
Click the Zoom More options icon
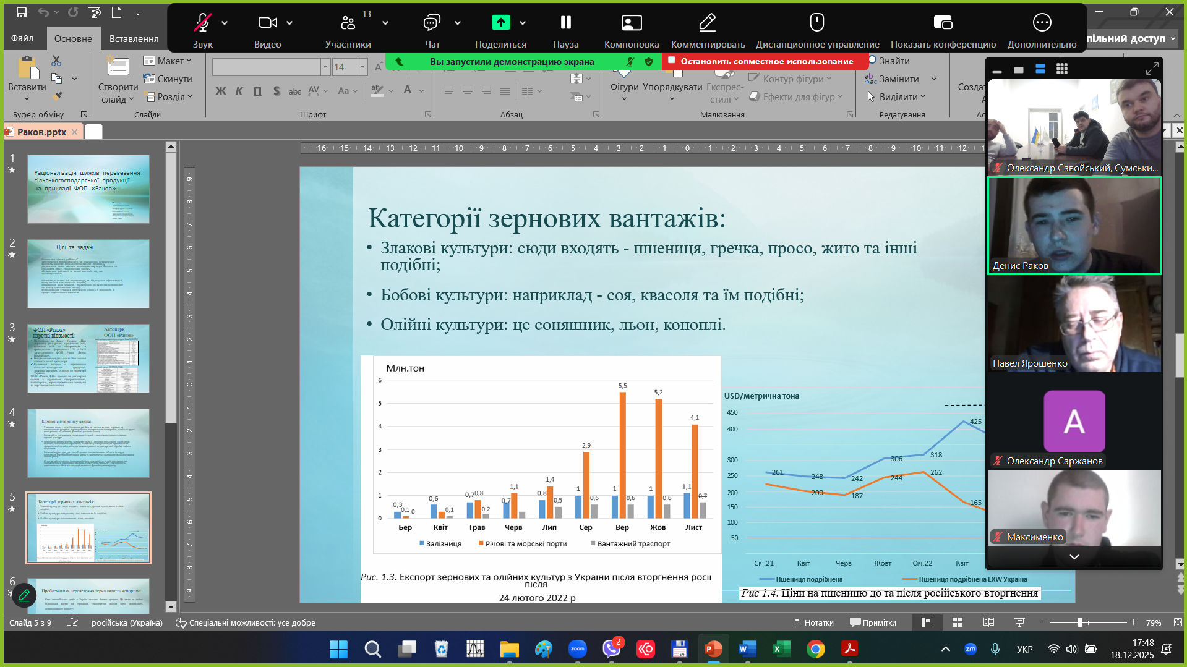(1042, 23)
